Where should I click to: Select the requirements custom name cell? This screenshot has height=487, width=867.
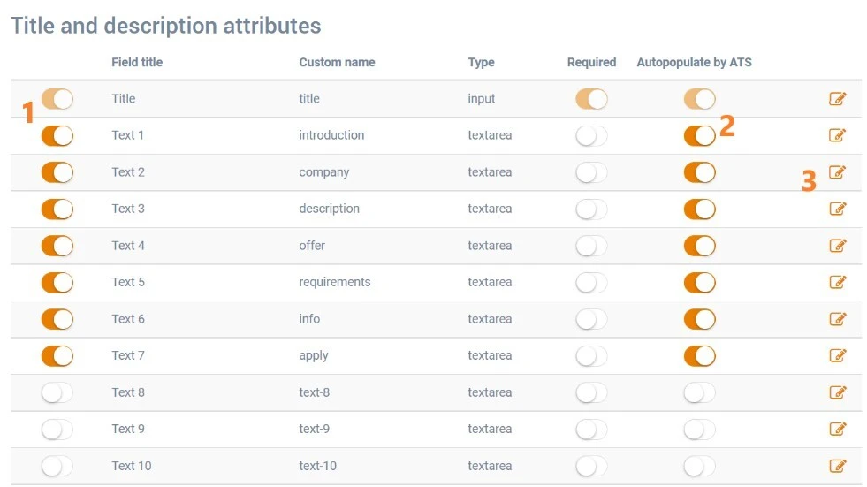[x=335, y=283]
